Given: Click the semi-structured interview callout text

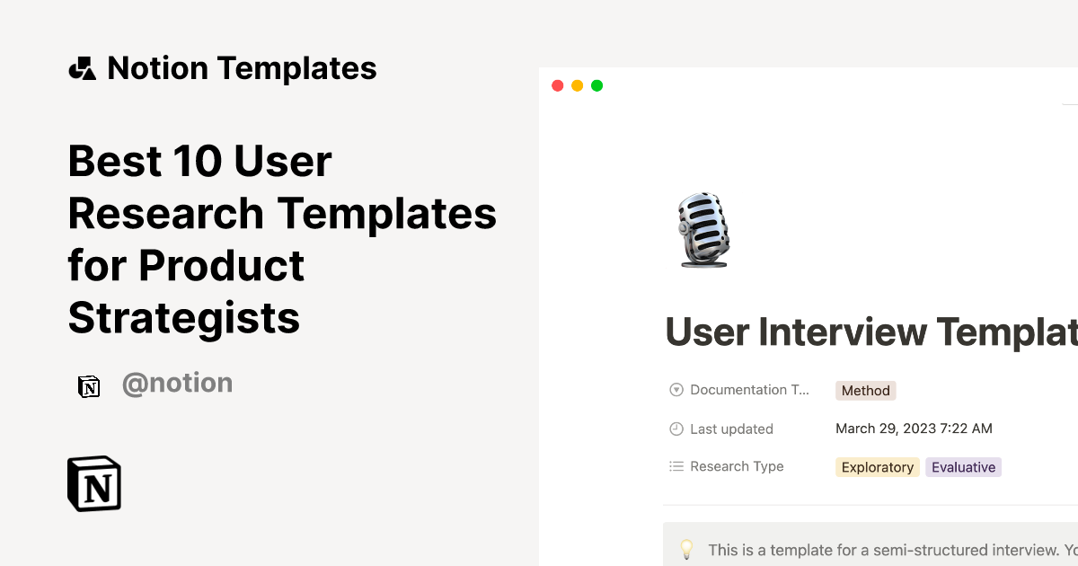Looking at the screenshot, I should tap(889, 550).
